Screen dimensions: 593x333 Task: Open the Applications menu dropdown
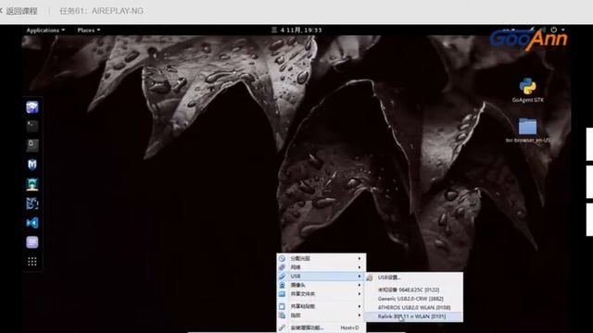[45, 31]
